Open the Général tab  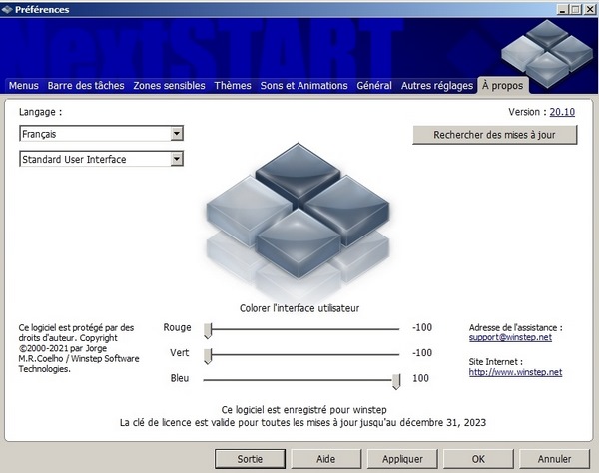[374, 86]
